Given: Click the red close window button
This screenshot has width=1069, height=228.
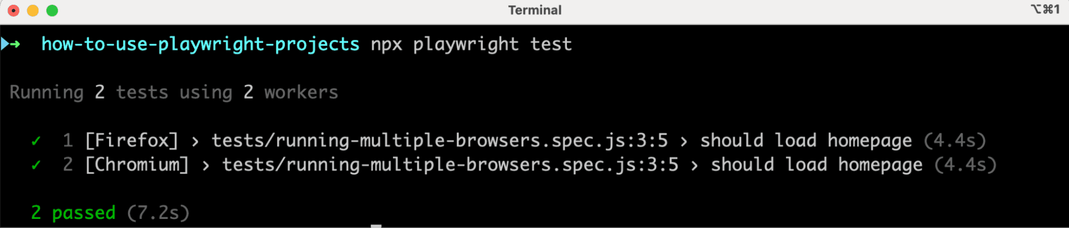Looking at the screenshot, I should pos(14,11).
